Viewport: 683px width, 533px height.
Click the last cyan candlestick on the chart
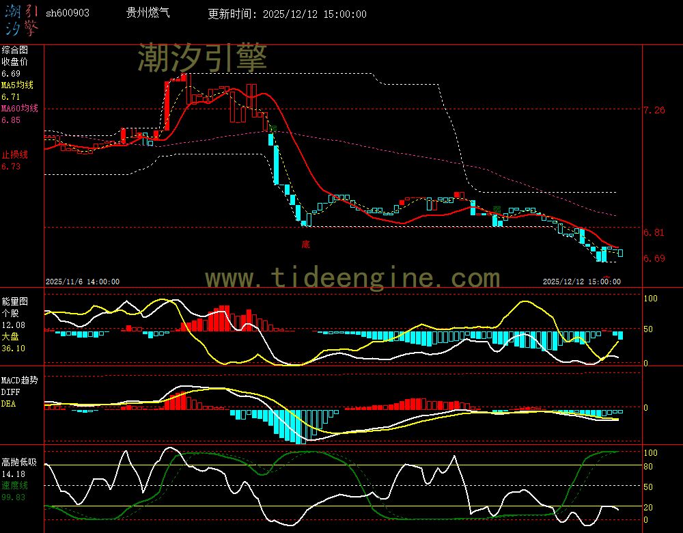tap(620, 253)
